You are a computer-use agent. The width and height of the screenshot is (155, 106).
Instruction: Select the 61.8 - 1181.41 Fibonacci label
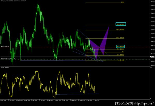[121, 46]
